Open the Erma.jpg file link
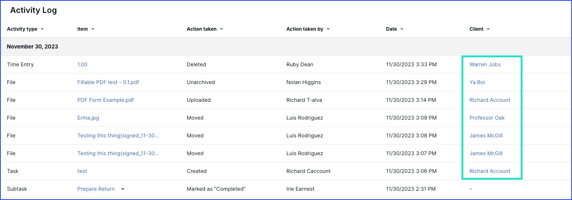This screenshot has height=200, width=572. click(x=88, y=118)
